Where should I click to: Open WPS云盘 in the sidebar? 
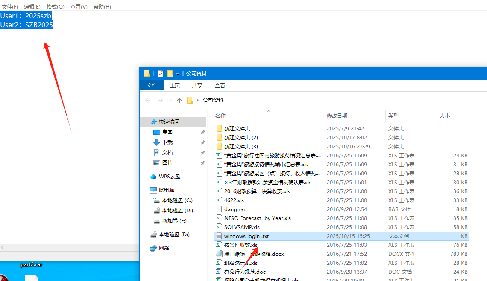(x=169, y=177)
